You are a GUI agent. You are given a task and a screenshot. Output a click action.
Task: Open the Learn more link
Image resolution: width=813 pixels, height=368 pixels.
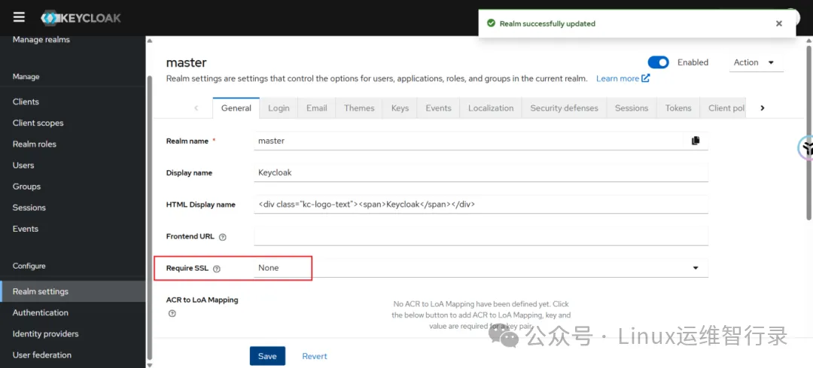pyautogui.click(x=622, y=78)
